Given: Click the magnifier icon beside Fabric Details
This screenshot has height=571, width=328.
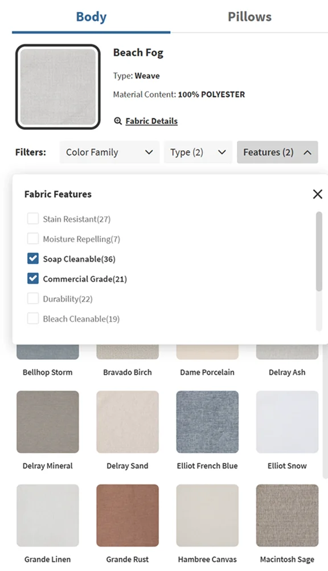Looking at the screenshot, I should click(x=118, y=121).
